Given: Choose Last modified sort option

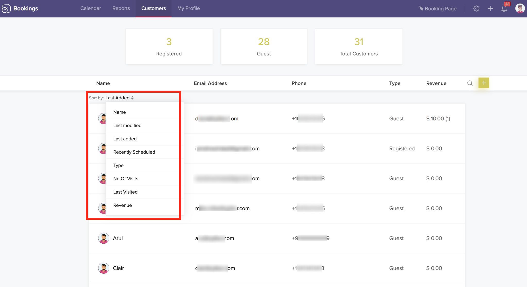Looking at the screenshot, I should tap(127, 126).
